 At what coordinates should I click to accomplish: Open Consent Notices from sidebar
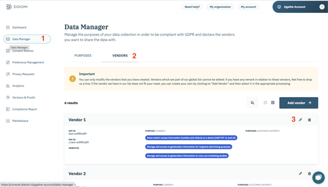[x=23, y=51]
